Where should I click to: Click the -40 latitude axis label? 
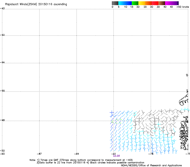(2, 8)
